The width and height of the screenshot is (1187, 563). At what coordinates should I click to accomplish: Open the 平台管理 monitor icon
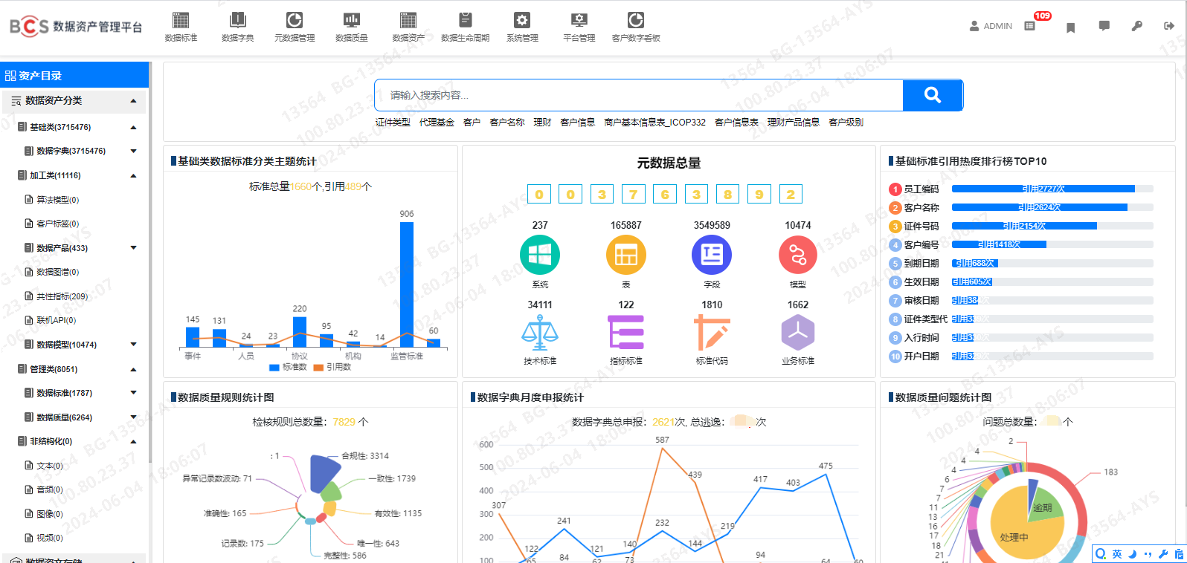tap(579, 20)
